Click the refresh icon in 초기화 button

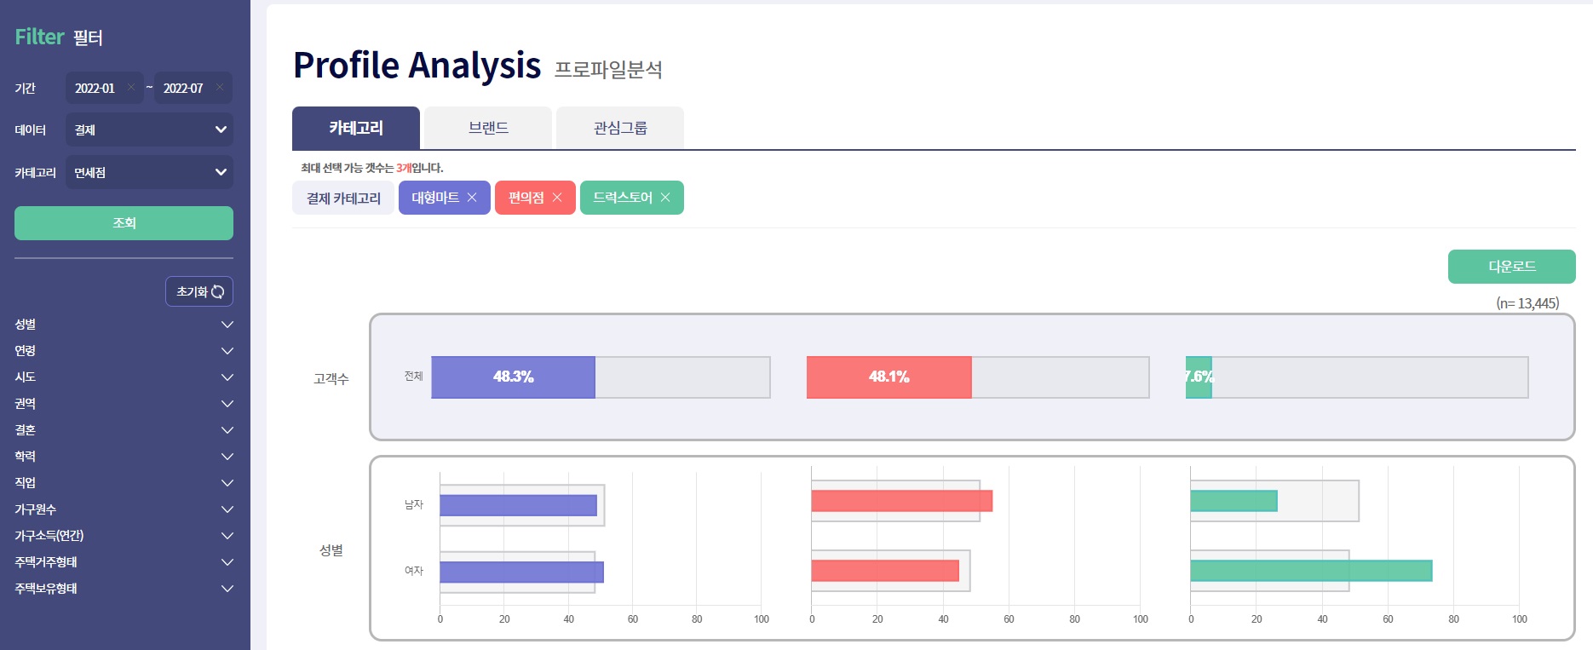(218, 291)
